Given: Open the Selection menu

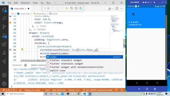Looking at the screenshot, I should [x=25, y=3].
